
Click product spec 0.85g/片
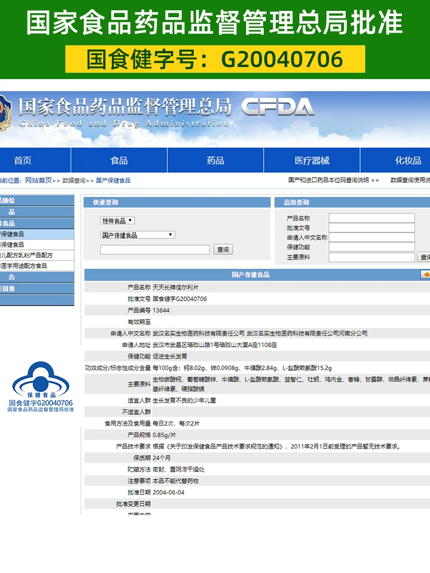pos(164,435)
